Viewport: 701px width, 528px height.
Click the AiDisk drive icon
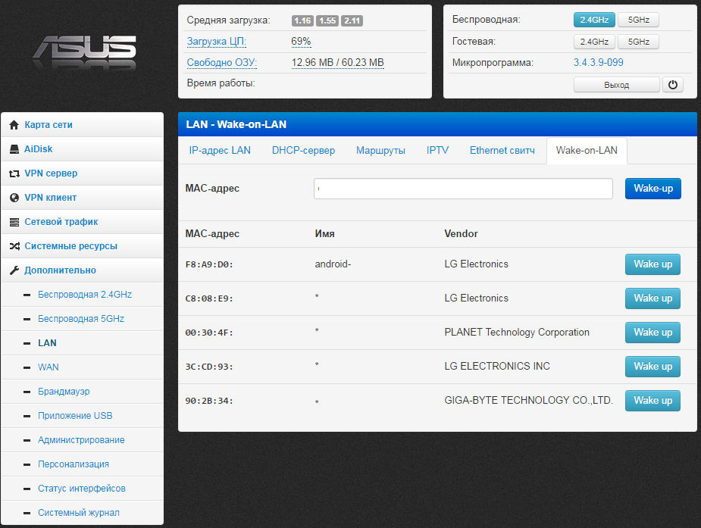14,149
